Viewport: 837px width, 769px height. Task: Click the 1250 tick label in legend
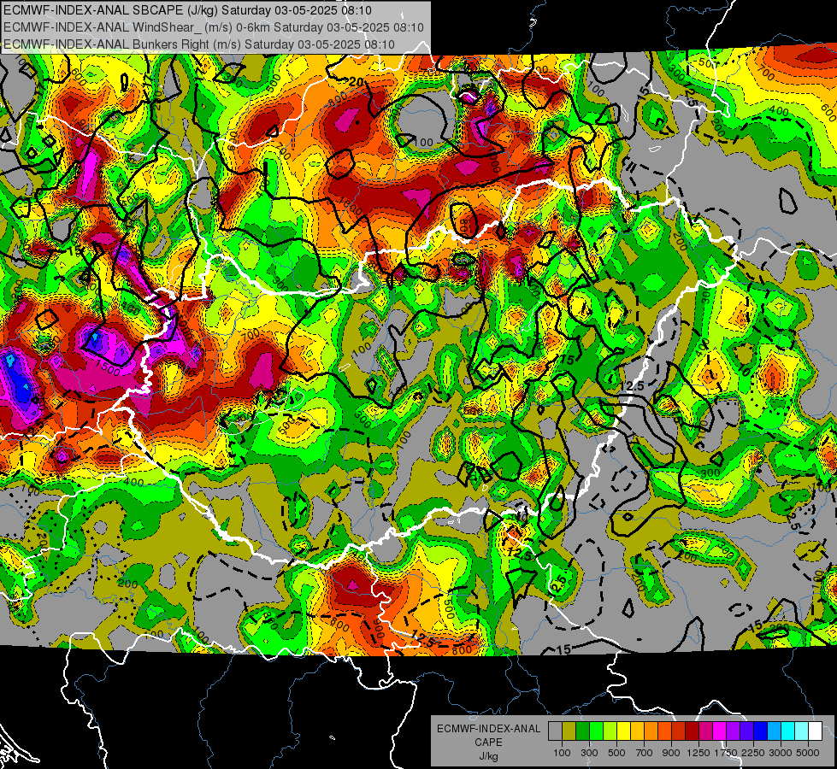point(698,753)
